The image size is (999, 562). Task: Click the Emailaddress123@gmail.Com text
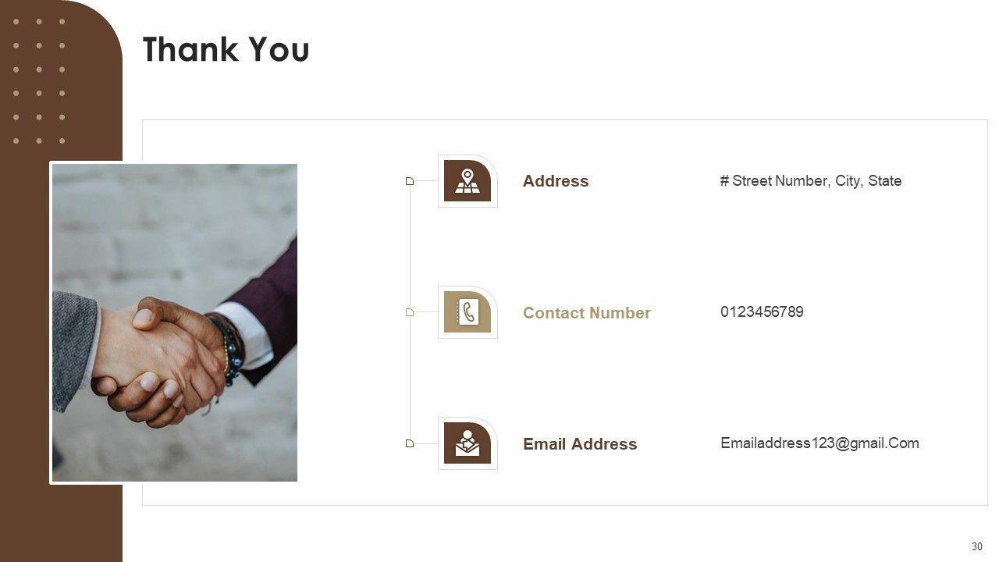point(819,443)
